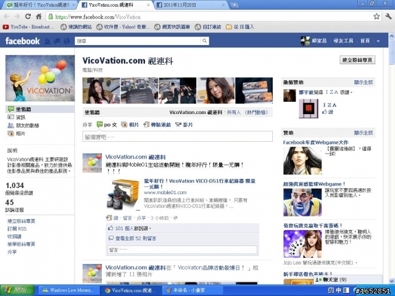Click the Facebook logo
The height and width of the screenshot is (296, 395).
pos(22,41)
